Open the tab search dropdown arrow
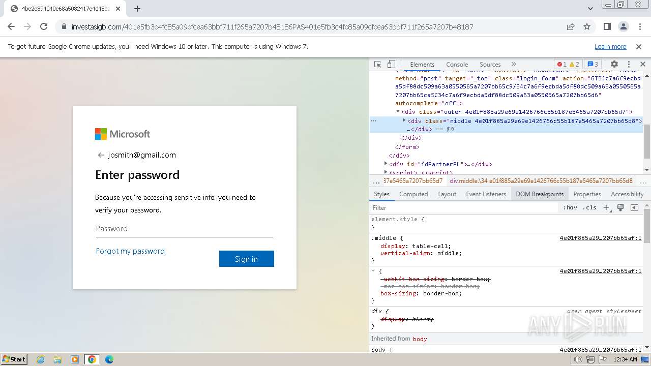This screenshot has width=651, height=366. (x=590, y=9)
